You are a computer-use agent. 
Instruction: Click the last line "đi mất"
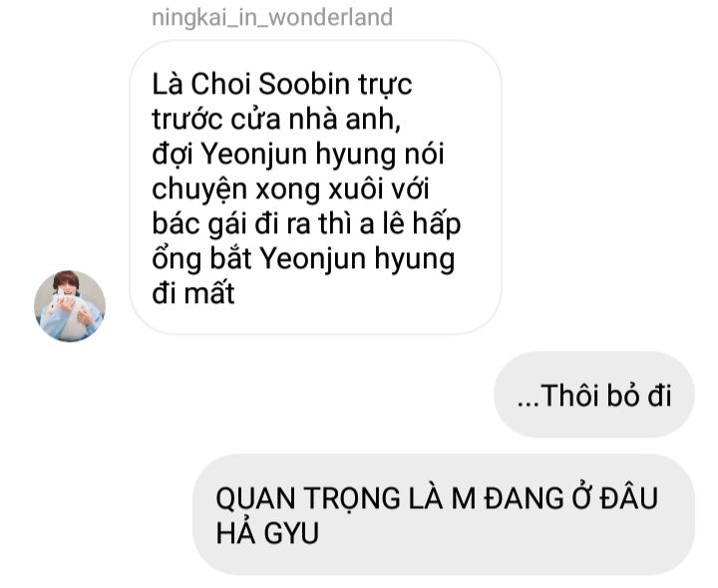(193, 293)
